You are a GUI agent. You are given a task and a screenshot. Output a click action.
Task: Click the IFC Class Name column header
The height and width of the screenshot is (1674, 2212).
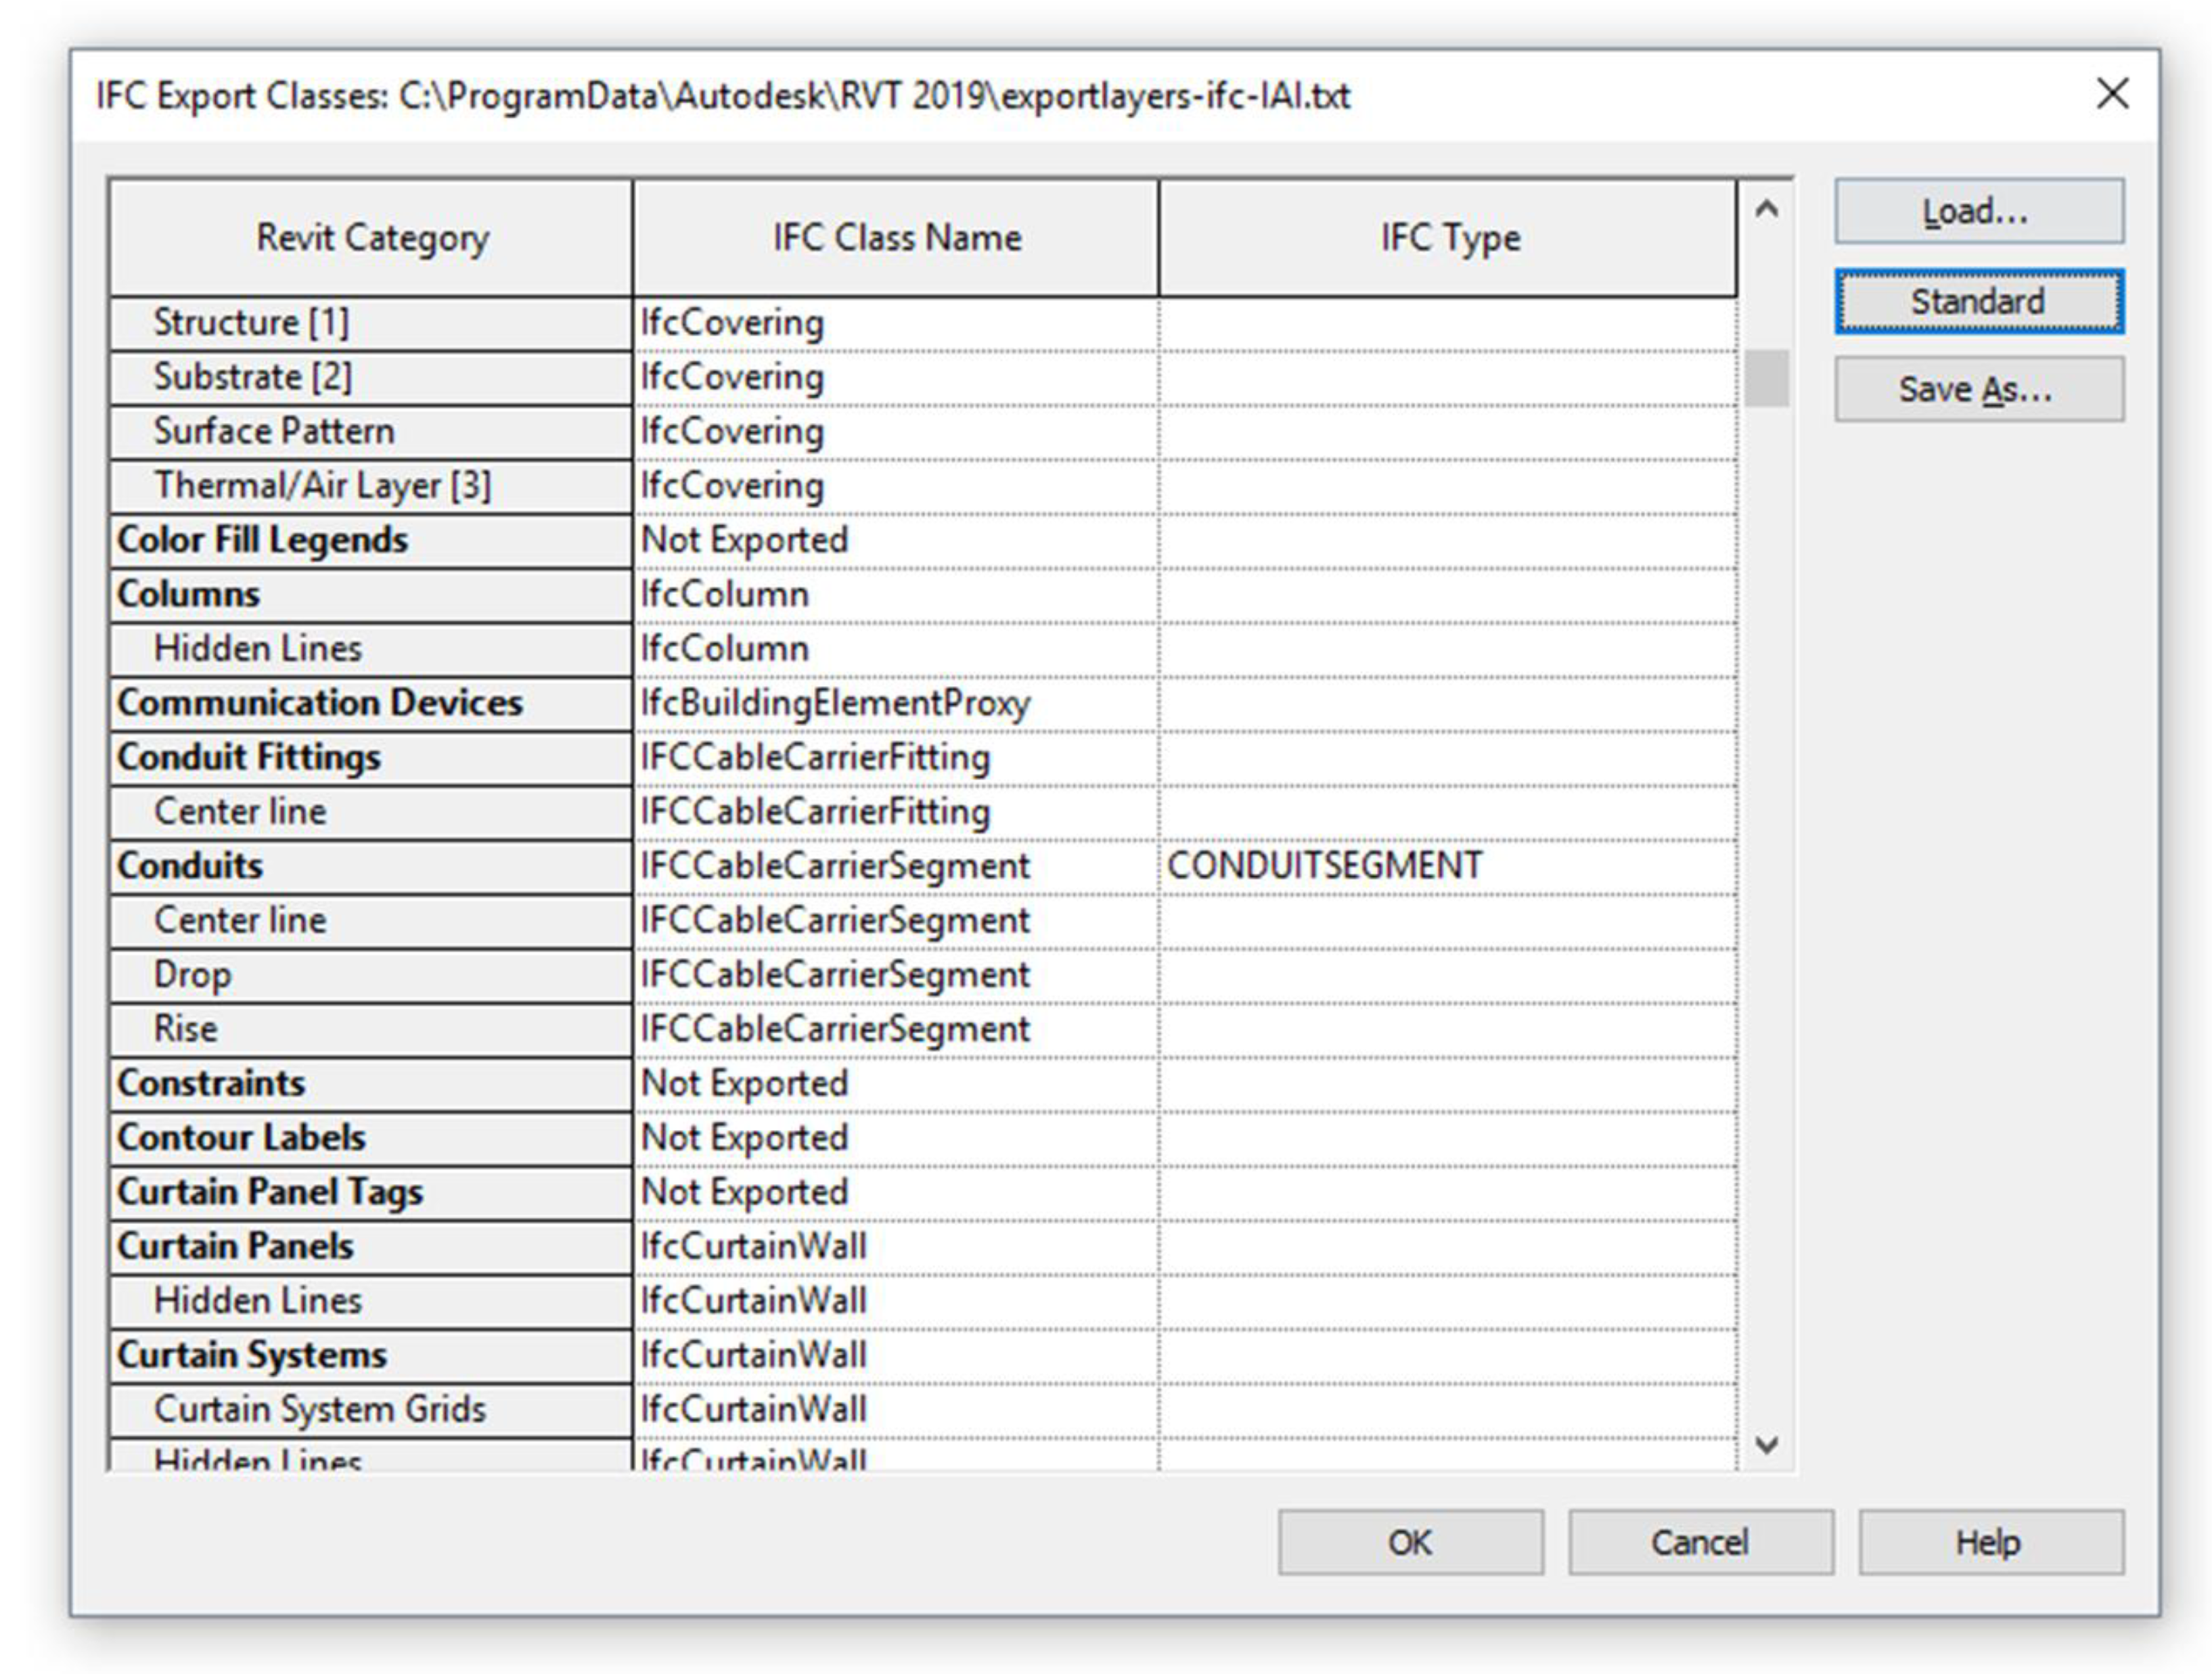pyautogui.click(x=896, y=238)
